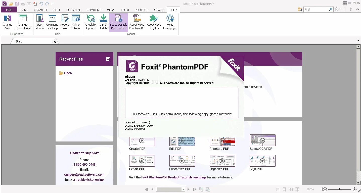Play the Export PDF tutorial thumbnail
361x193 pixels.
pyautogui.click(x=142, y=161)
